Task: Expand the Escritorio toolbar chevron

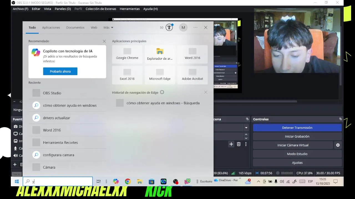Action: pos(239,179)
